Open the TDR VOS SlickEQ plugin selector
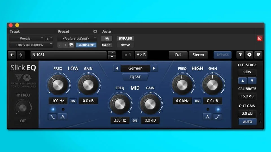The height and width of the screenshot is (152, 271). tap(31, 45)
